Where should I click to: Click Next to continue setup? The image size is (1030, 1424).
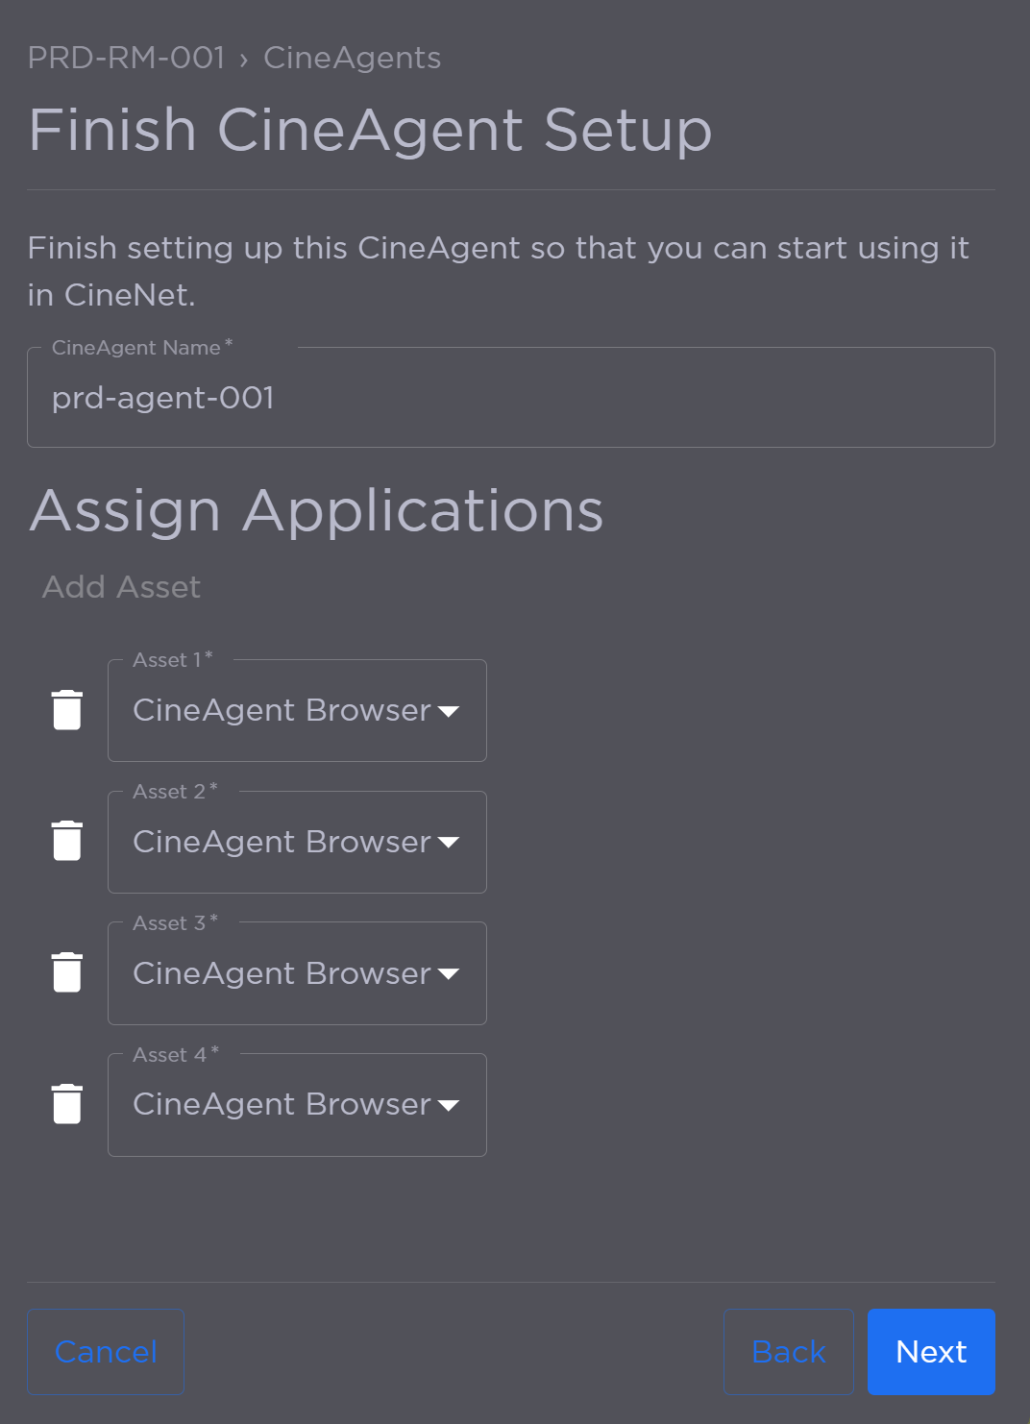(930, 1351)
